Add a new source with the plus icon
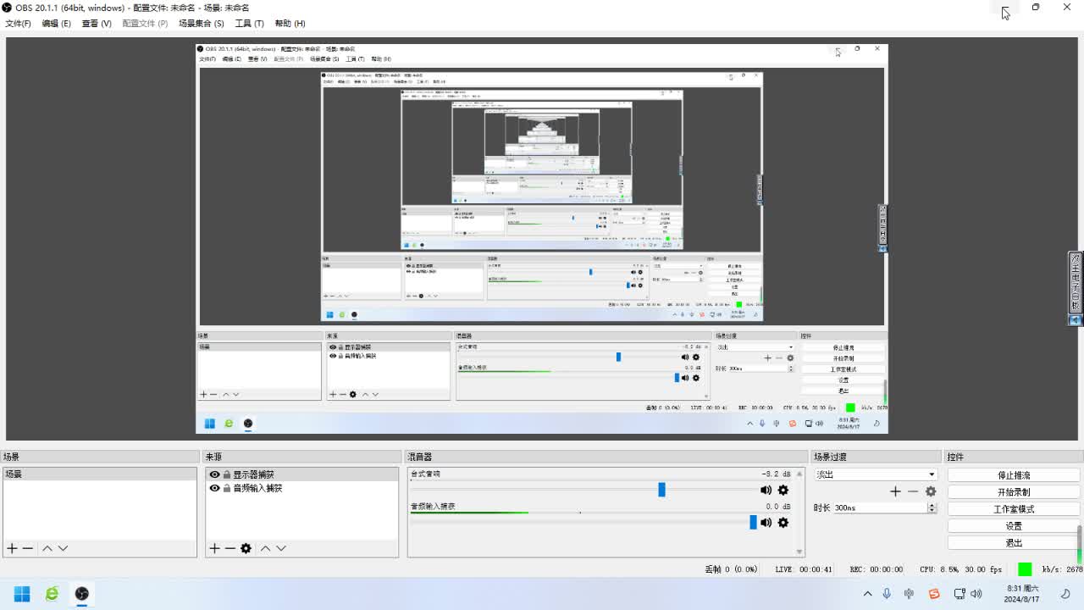Screen dimensions: 1084x610 click(214, 548)
